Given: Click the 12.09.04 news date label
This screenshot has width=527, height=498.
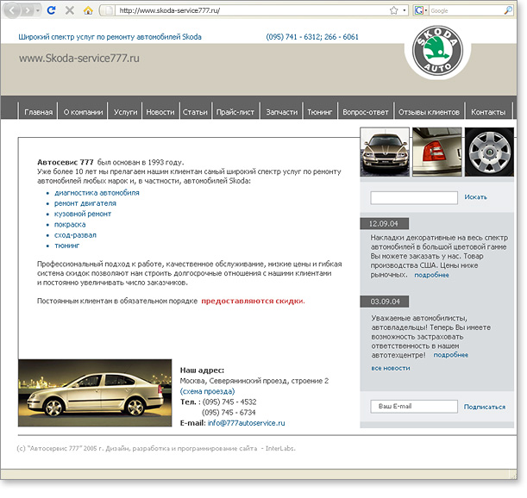Looking at the screenshot, I should 384,224.
